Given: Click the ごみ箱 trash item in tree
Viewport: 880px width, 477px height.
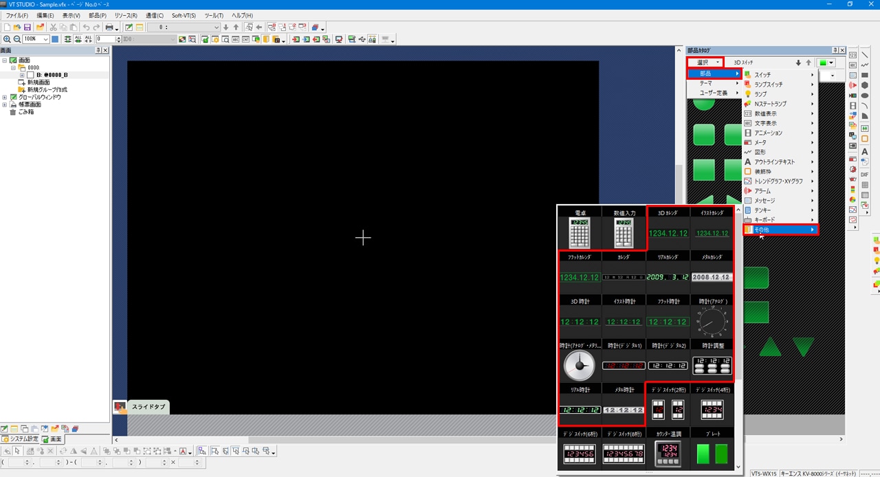Looking at the screenshot, I should (26, 111).
